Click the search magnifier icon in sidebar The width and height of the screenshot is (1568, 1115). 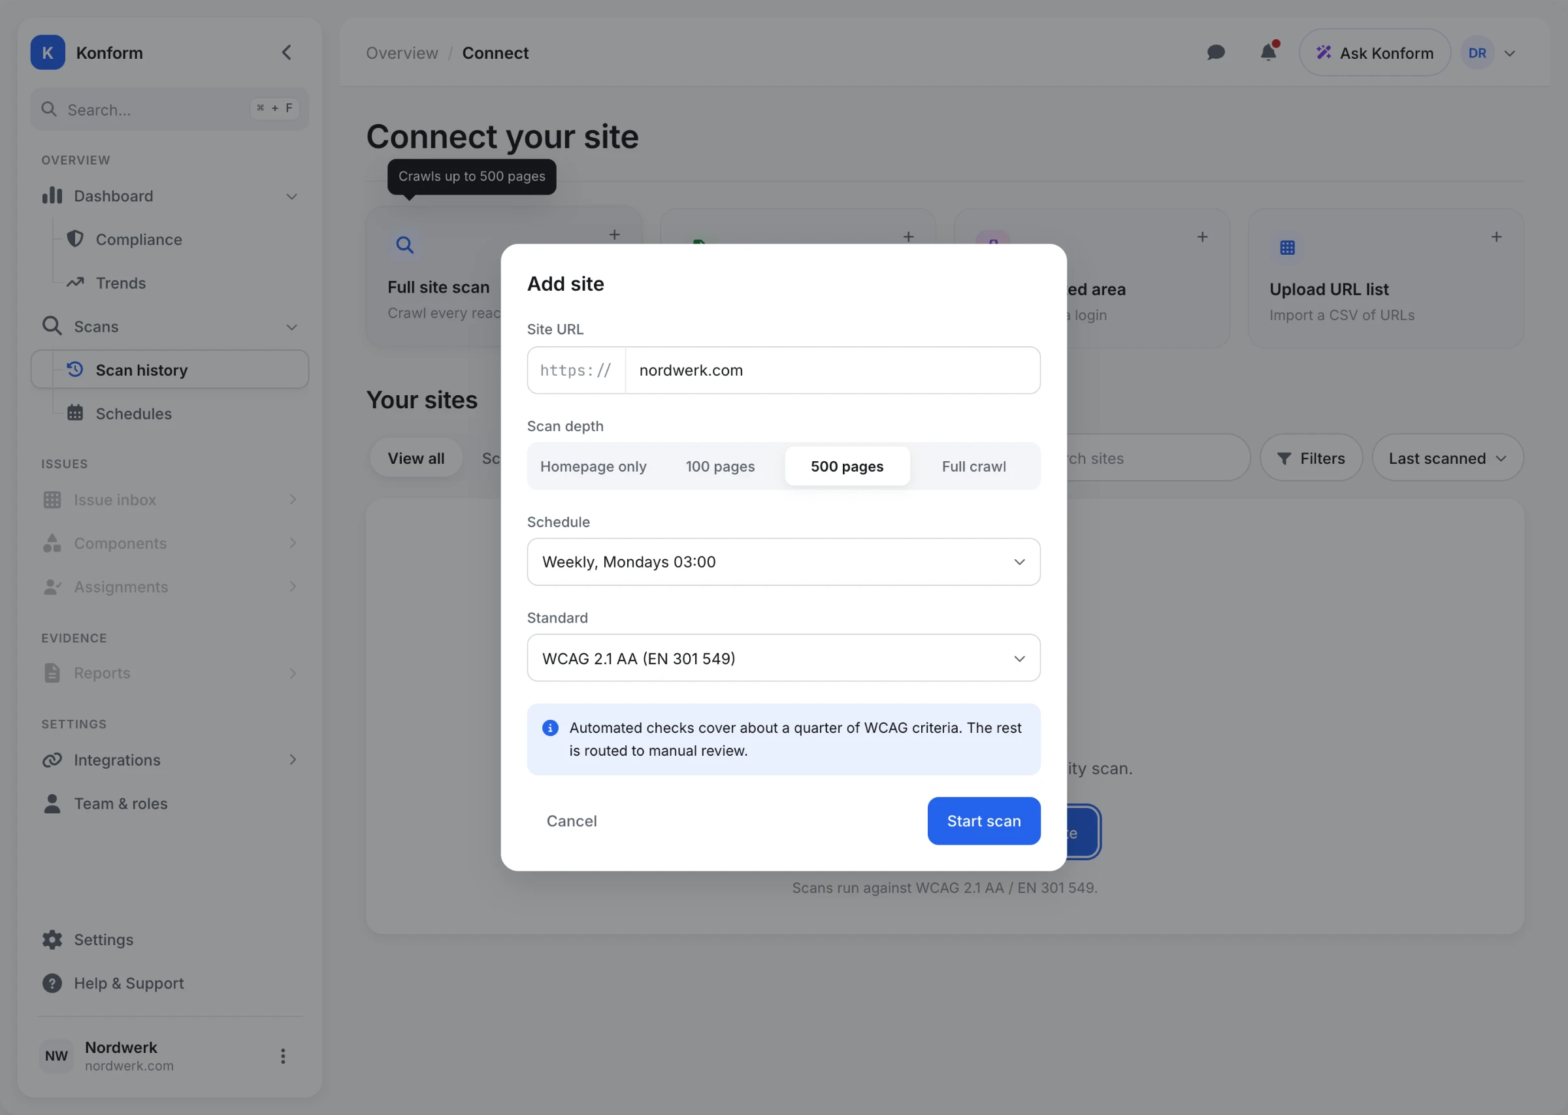coord(49,109)
